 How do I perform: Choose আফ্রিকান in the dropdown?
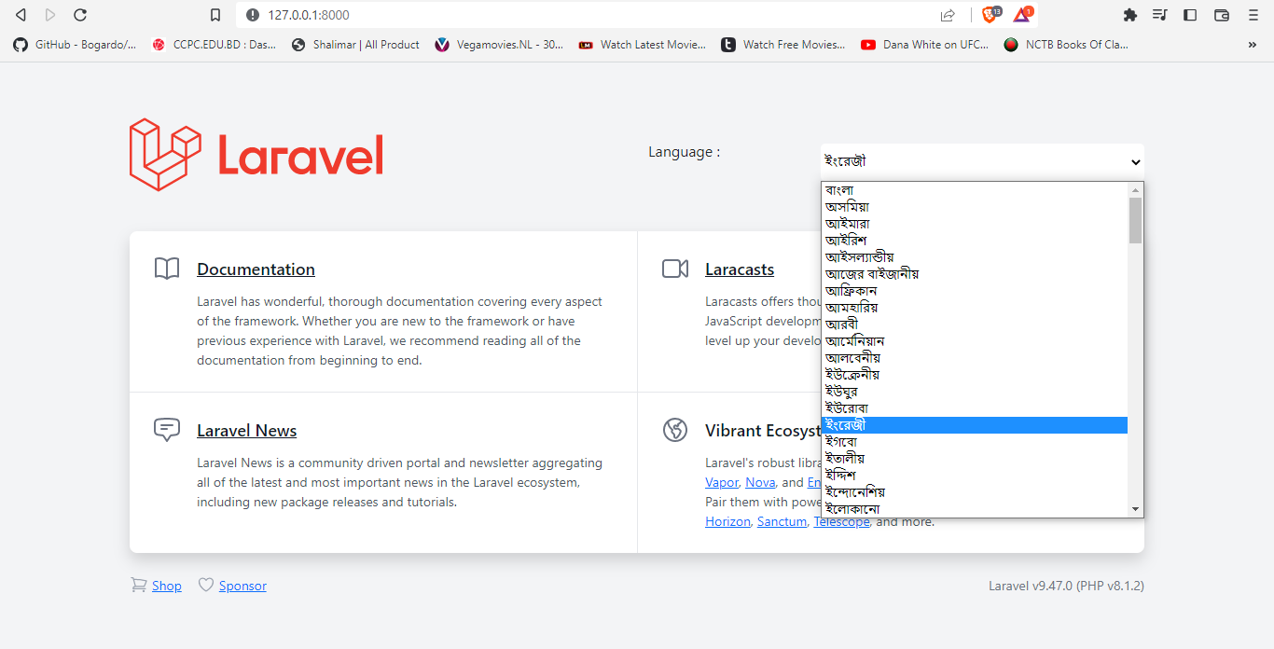[975, 291]
